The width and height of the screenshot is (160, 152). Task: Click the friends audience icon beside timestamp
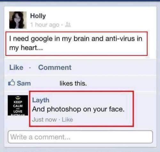pyautogui.click(x=68, y=25)
